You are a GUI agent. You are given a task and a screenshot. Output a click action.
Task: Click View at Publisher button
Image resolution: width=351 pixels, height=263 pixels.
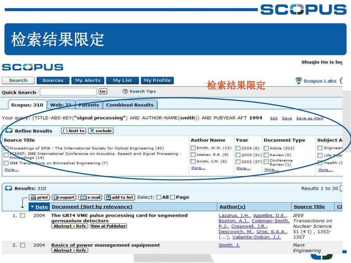click(108, 226)
